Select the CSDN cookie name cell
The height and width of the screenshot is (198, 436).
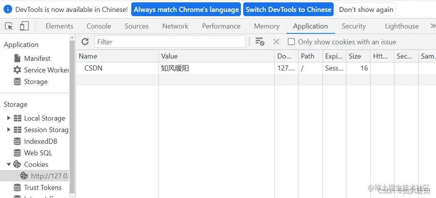point(118,68)
